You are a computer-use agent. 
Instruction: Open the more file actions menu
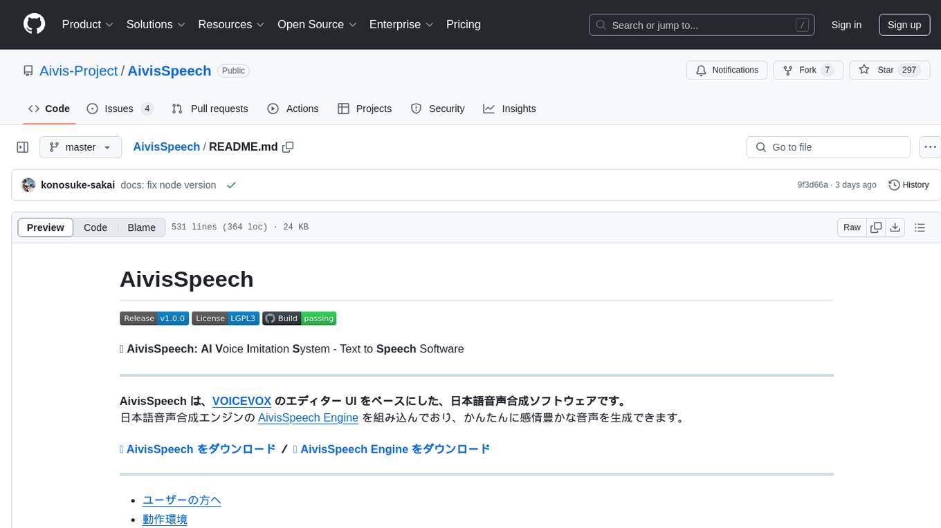click(x=931, y=147)
